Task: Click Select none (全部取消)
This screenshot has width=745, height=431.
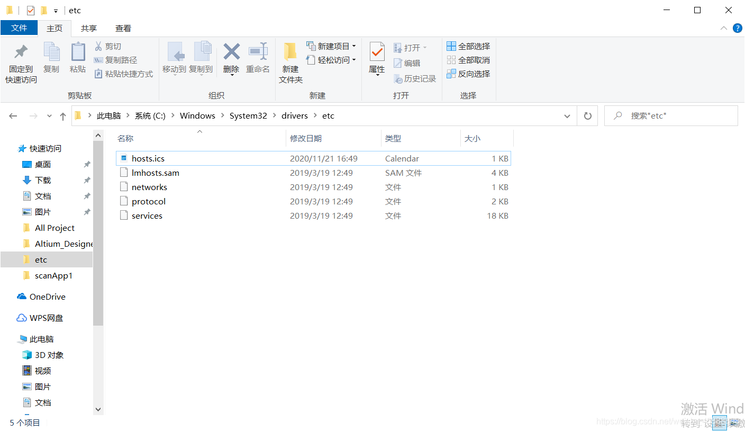Action: 468,60
